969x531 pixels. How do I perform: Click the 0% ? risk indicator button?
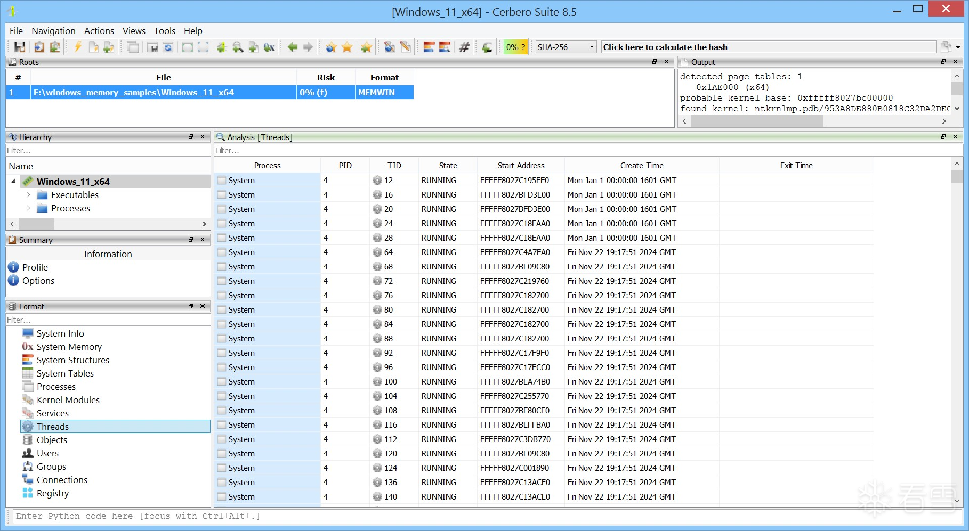[x=515, y=47]
